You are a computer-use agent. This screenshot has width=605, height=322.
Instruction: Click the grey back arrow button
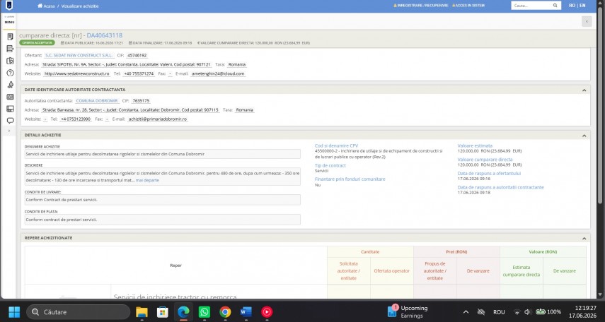coord(587,22)
